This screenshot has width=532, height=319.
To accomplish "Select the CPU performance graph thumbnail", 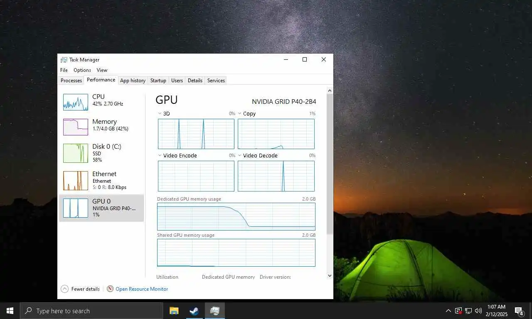I will coord(76,102).
